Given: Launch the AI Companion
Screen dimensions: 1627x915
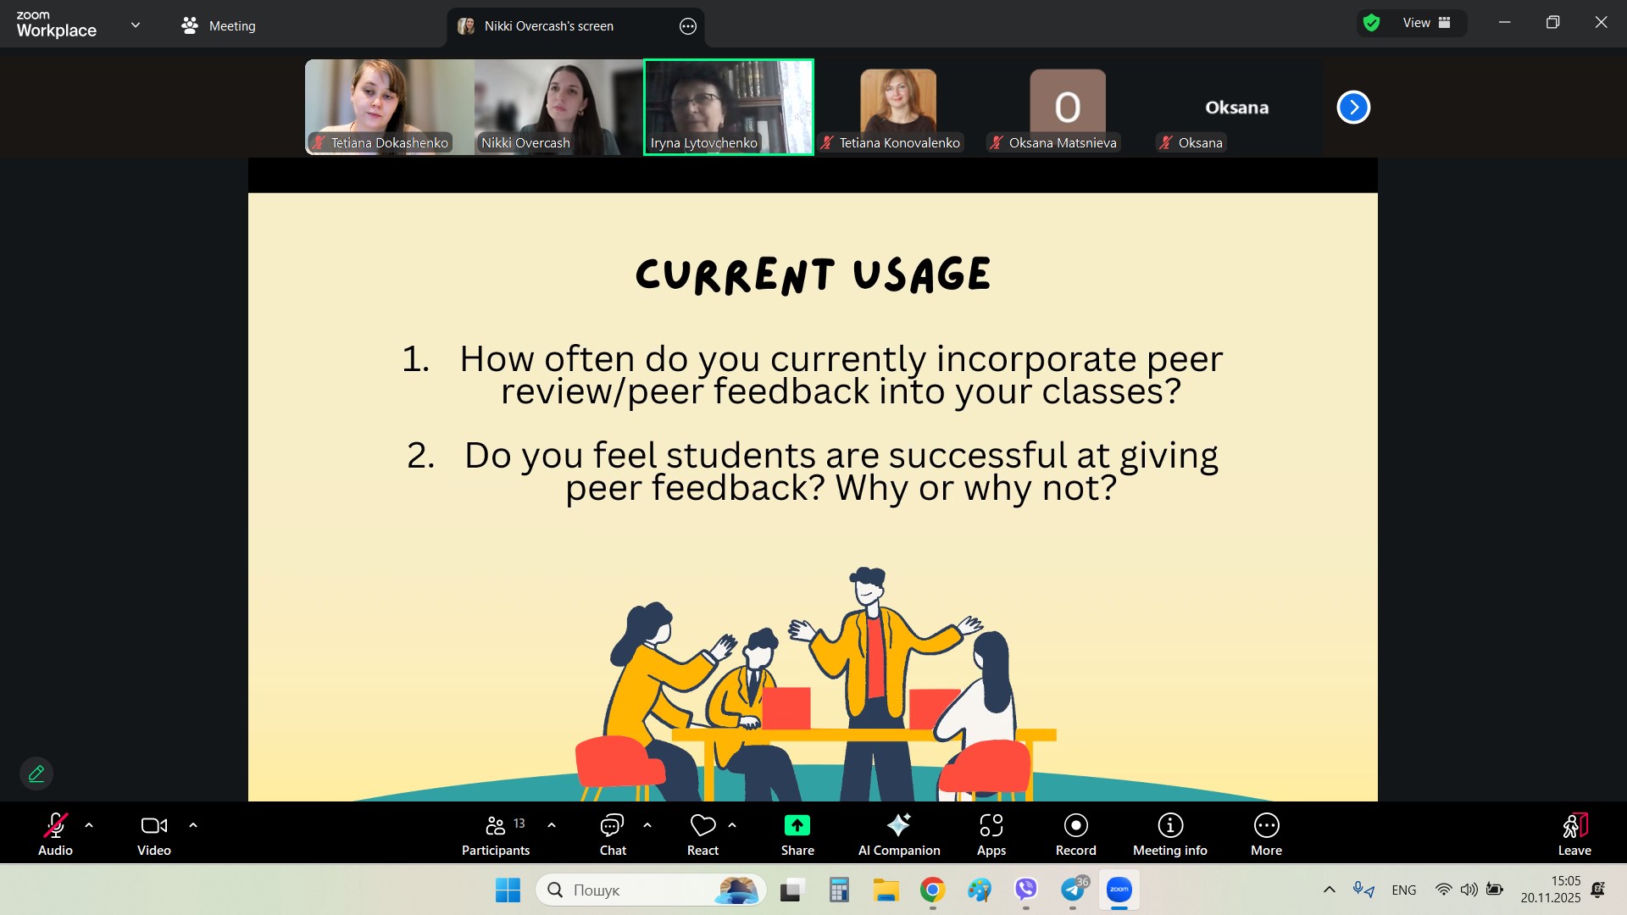Looking at the screenshot, I should tap(898, 835).
